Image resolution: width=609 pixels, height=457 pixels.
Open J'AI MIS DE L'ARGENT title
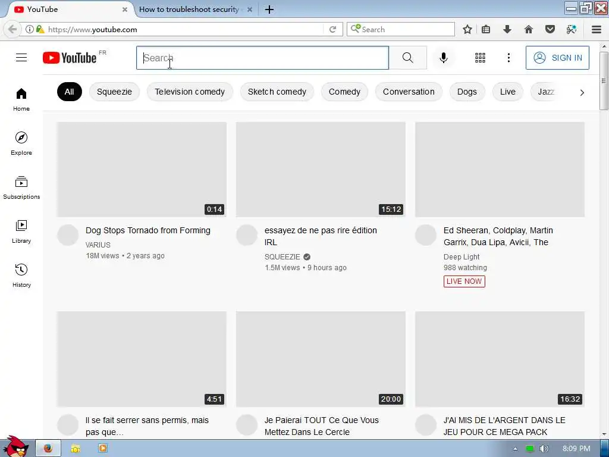(504, 426)
